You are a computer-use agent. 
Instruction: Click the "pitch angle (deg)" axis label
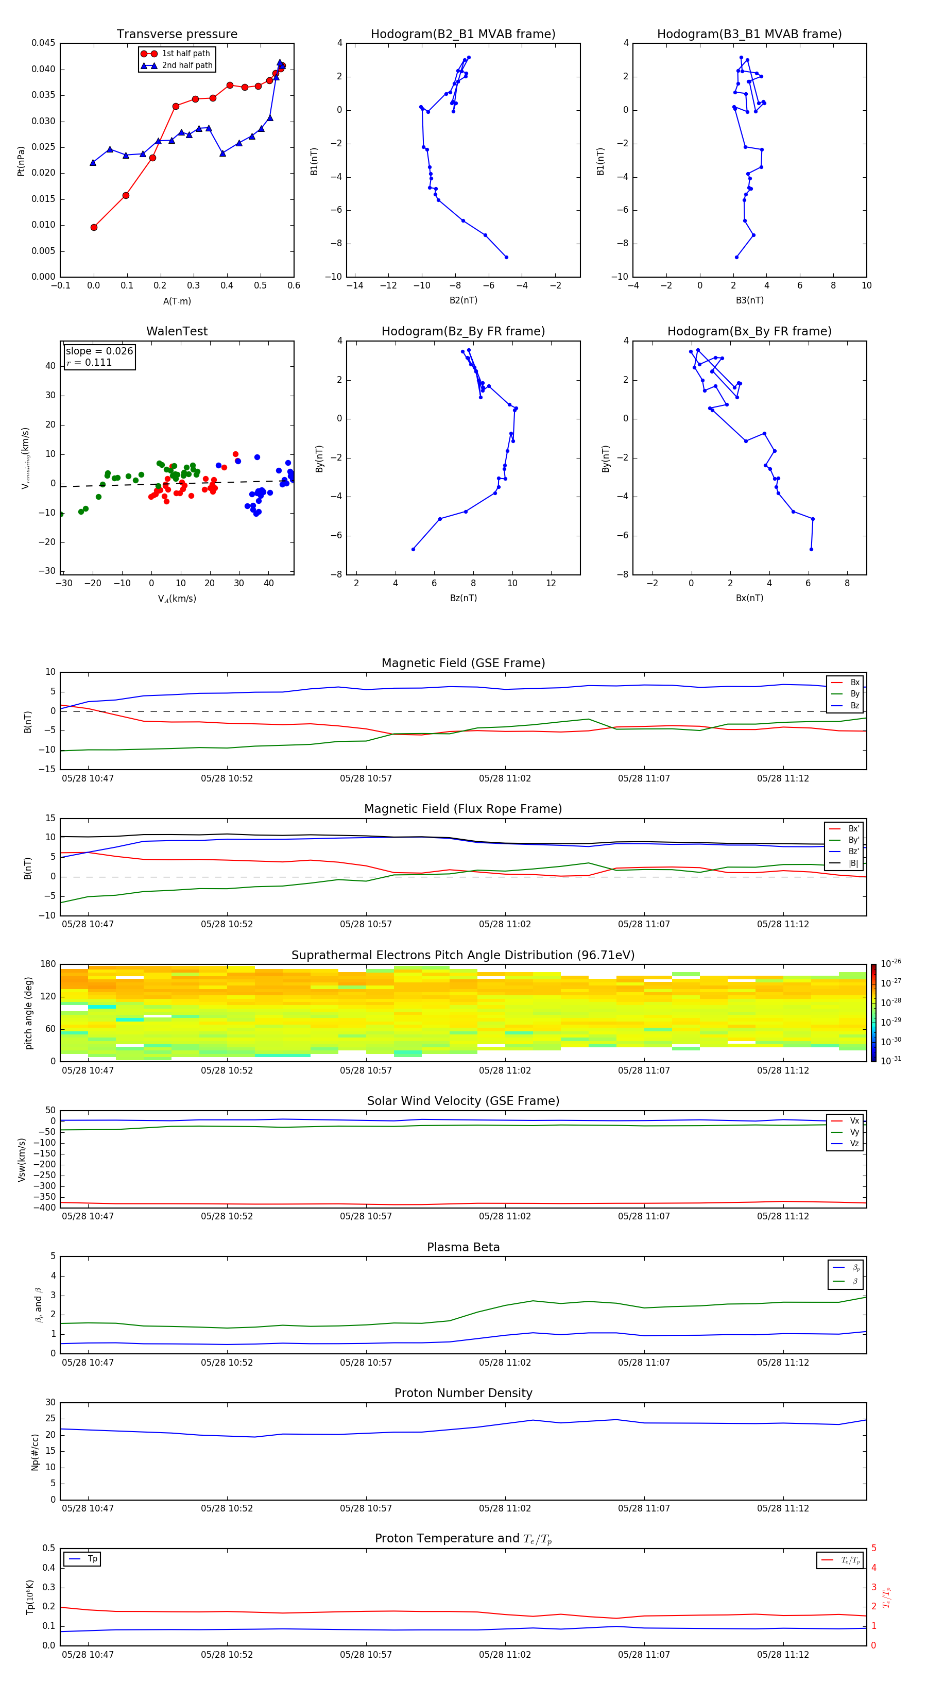pyautogui.click(x=28, y=1013)
